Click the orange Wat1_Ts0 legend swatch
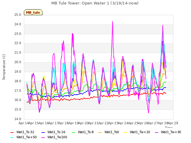The image size is (191, 143). [x=100, y=132]
